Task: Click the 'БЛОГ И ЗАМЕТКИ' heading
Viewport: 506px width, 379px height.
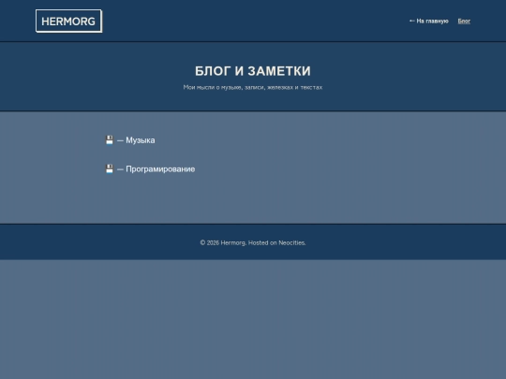Action: 253,71
